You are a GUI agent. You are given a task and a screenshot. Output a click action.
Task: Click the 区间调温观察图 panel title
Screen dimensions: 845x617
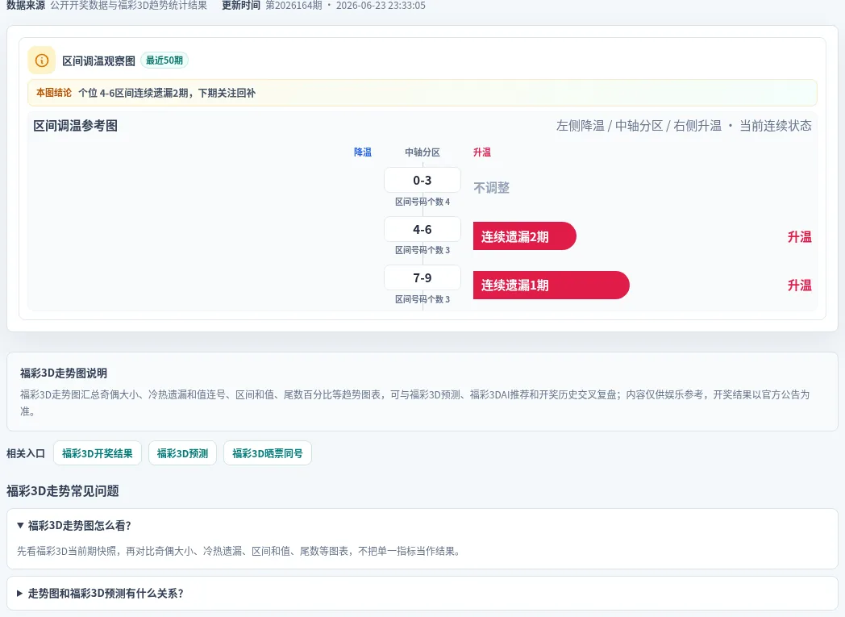point(98,60)
